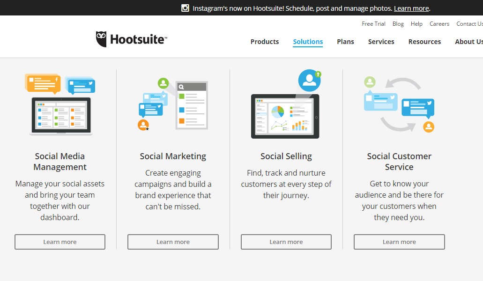Click the orange avatar icon near Social Customer Service
This screenshot has width=483, height=281.
coord(429,126)
